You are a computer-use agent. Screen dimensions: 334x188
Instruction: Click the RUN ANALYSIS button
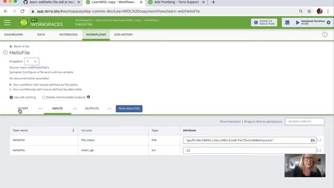[x=129, y=109]
